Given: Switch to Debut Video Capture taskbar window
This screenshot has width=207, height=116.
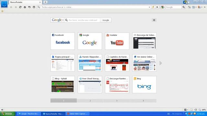Looking at the screenshot, I should tap(78, 114).
